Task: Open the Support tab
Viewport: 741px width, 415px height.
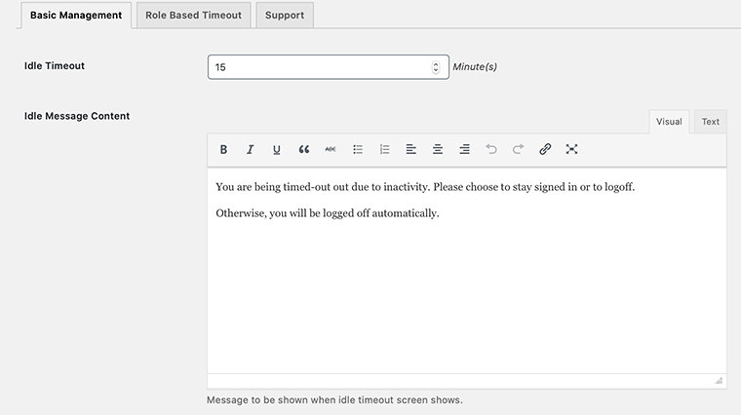Action: tap(285, 16)
